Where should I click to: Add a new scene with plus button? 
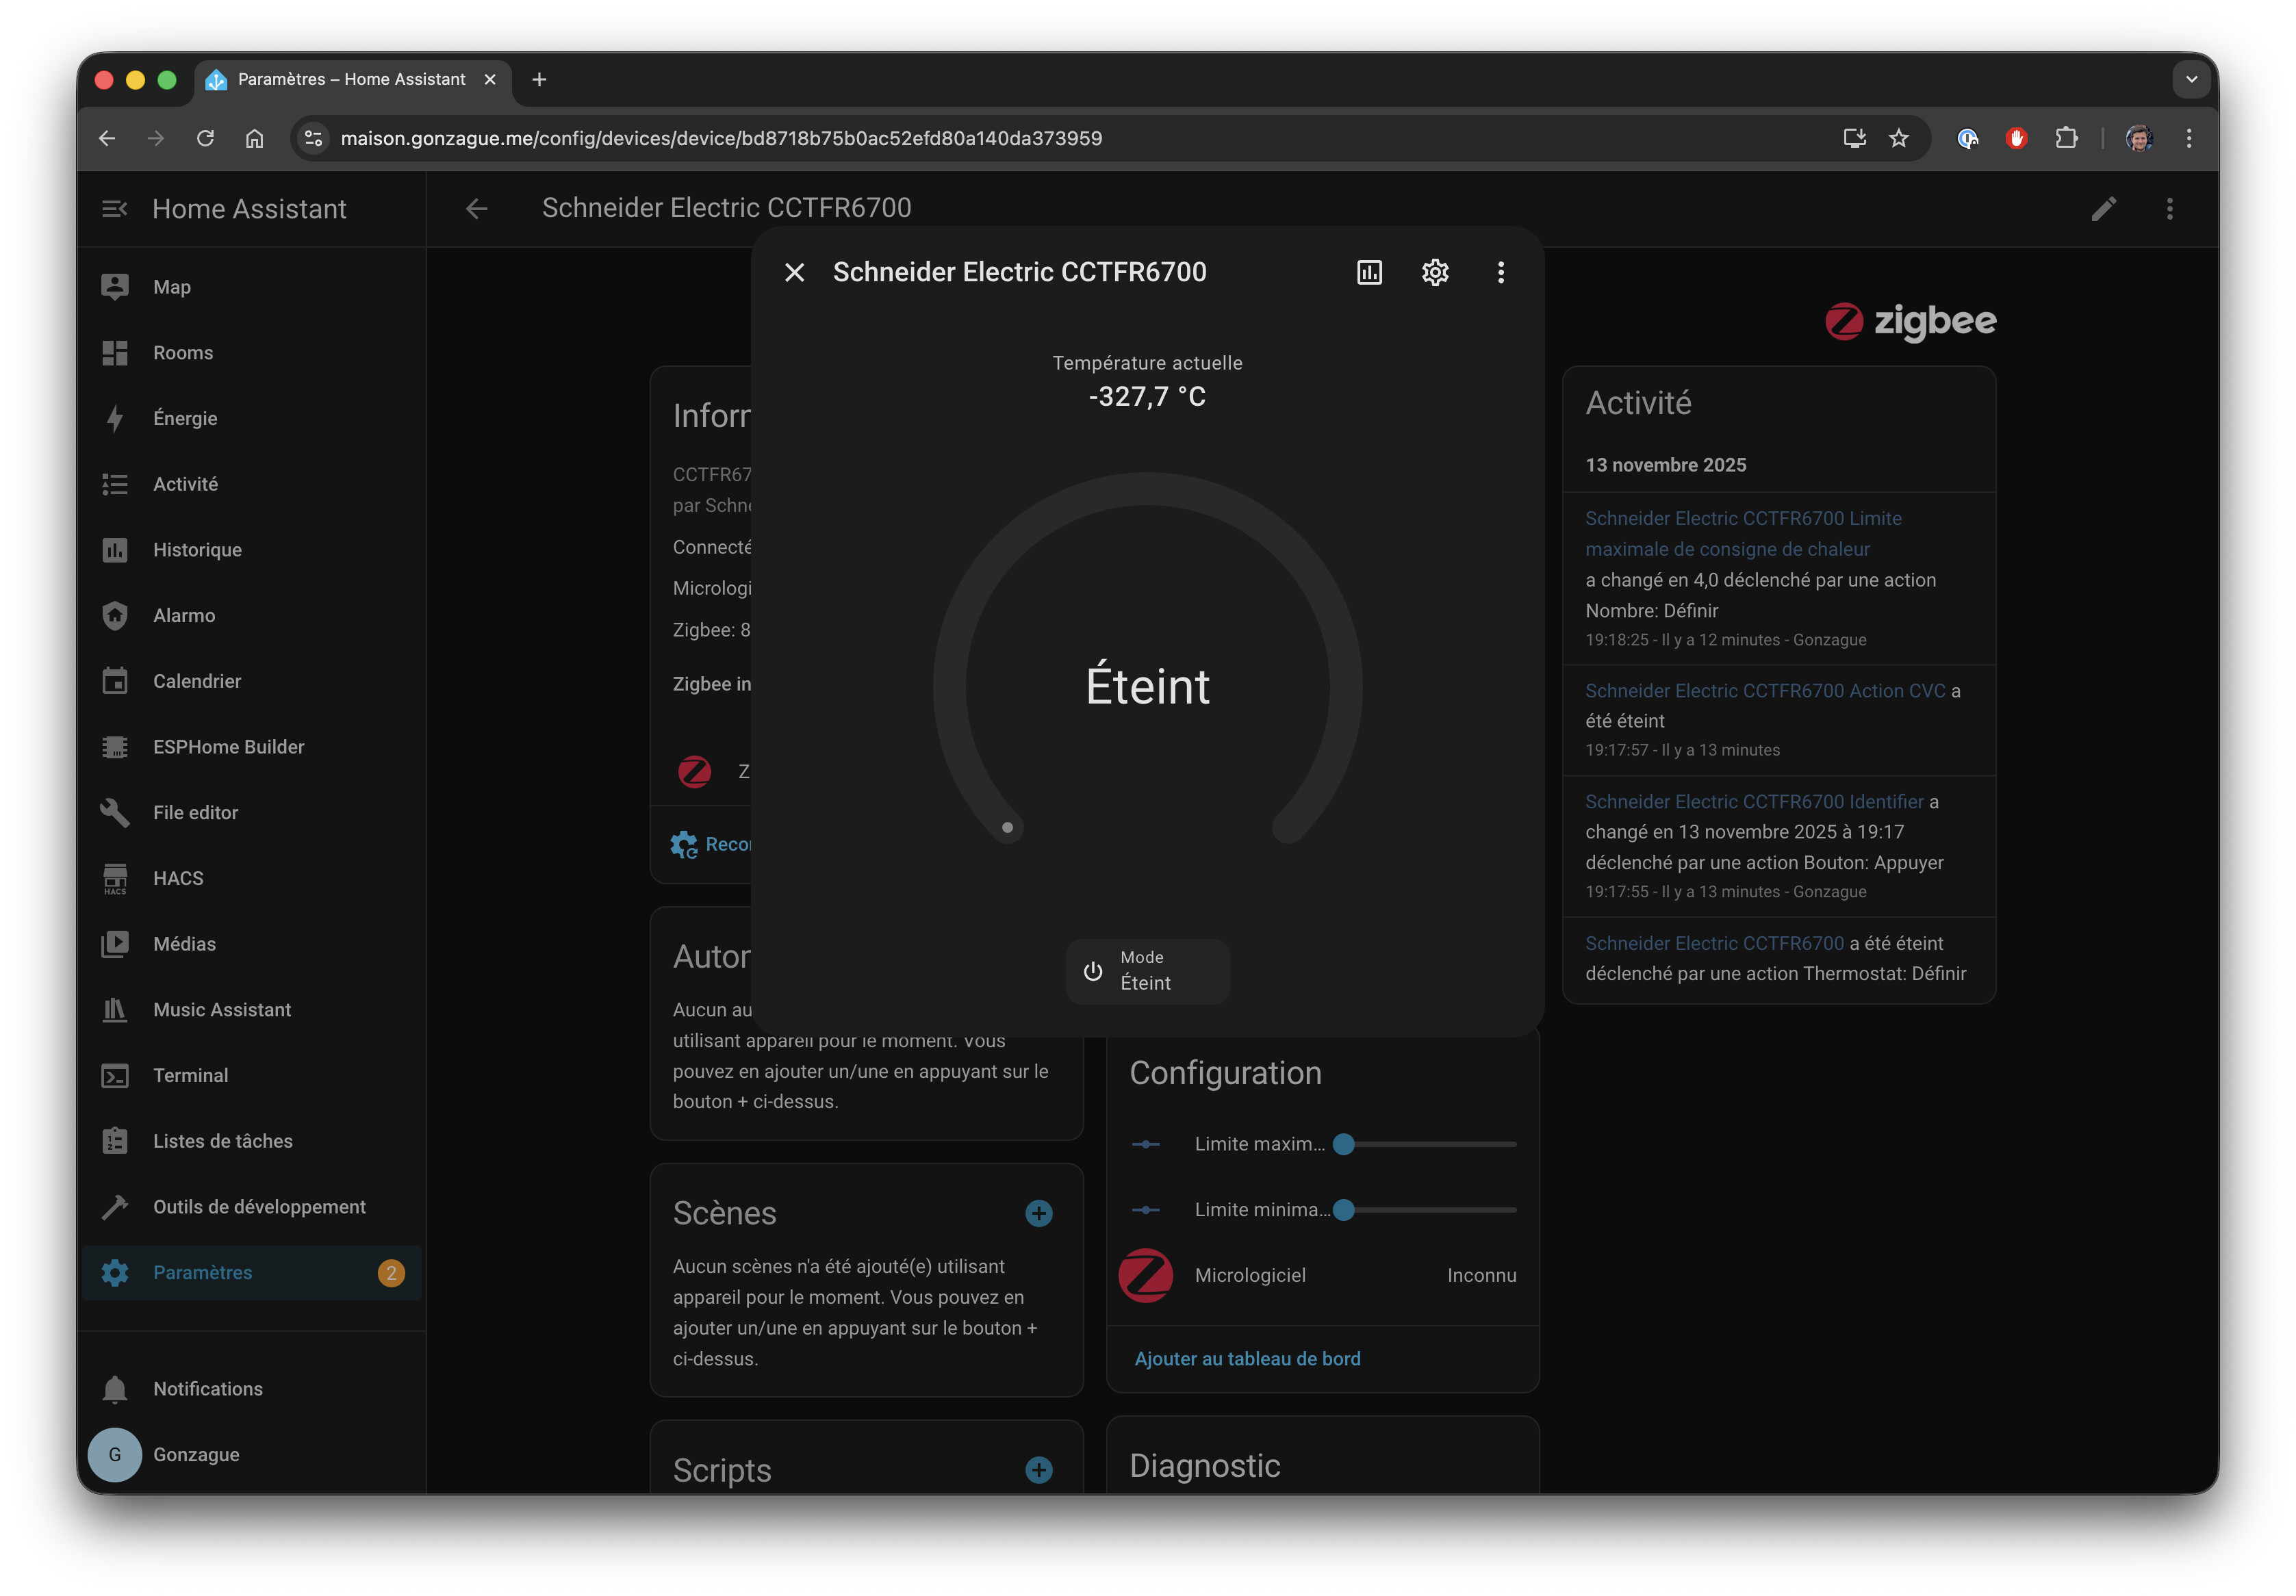1039,1213
